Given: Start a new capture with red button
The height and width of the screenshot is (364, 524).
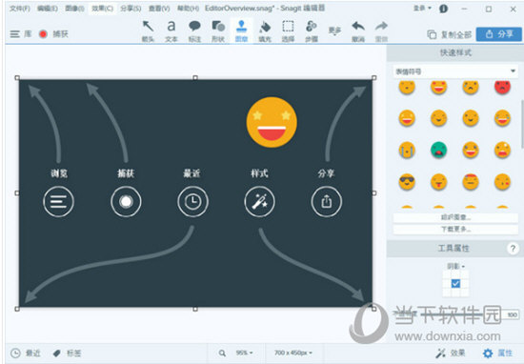Looking at the screenshot, I should click(x=43, y=33).
